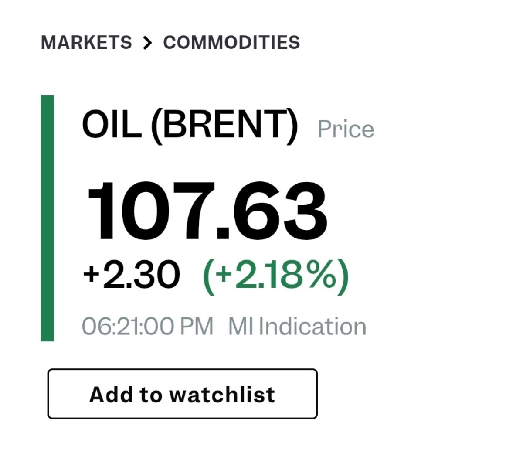The width and height of the screenshot is (523, 470).
Task: Click the 107.63 price value
Action: tap(207, 211)
